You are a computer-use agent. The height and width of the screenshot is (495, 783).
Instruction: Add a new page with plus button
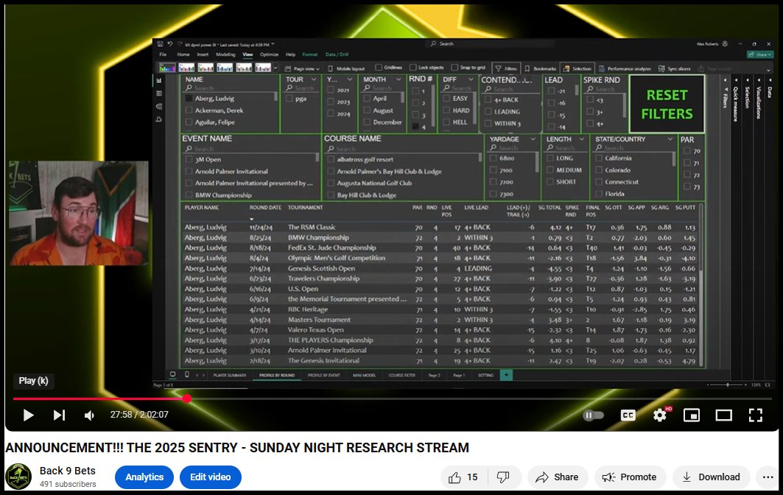[x=506, y=375]
